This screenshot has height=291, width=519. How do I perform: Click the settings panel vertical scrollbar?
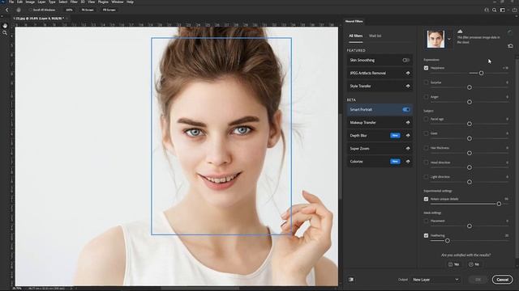click(517, 158)
